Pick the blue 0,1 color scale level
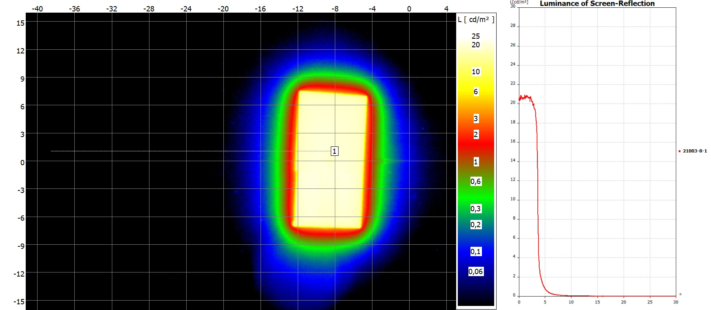Viewport: 711px width, 310px height. pos(476,252)
